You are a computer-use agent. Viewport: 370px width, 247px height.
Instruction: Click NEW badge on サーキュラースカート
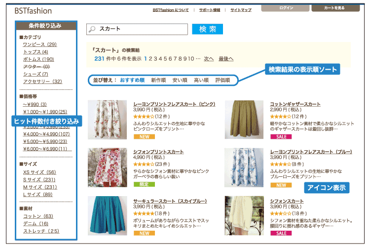[x=144, y=233]
